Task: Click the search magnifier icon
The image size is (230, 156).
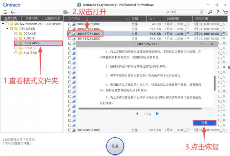Action: [x=202, y=12]
